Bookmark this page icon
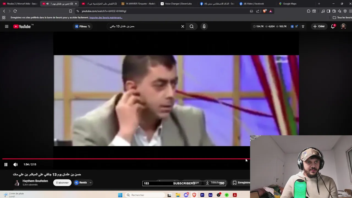352x198 pixels. pyautogui.click(x=70, y=11)
